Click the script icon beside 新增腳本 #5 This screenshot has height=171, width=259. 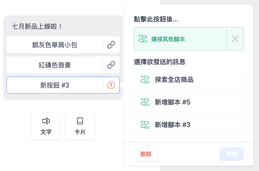point(145,102)
